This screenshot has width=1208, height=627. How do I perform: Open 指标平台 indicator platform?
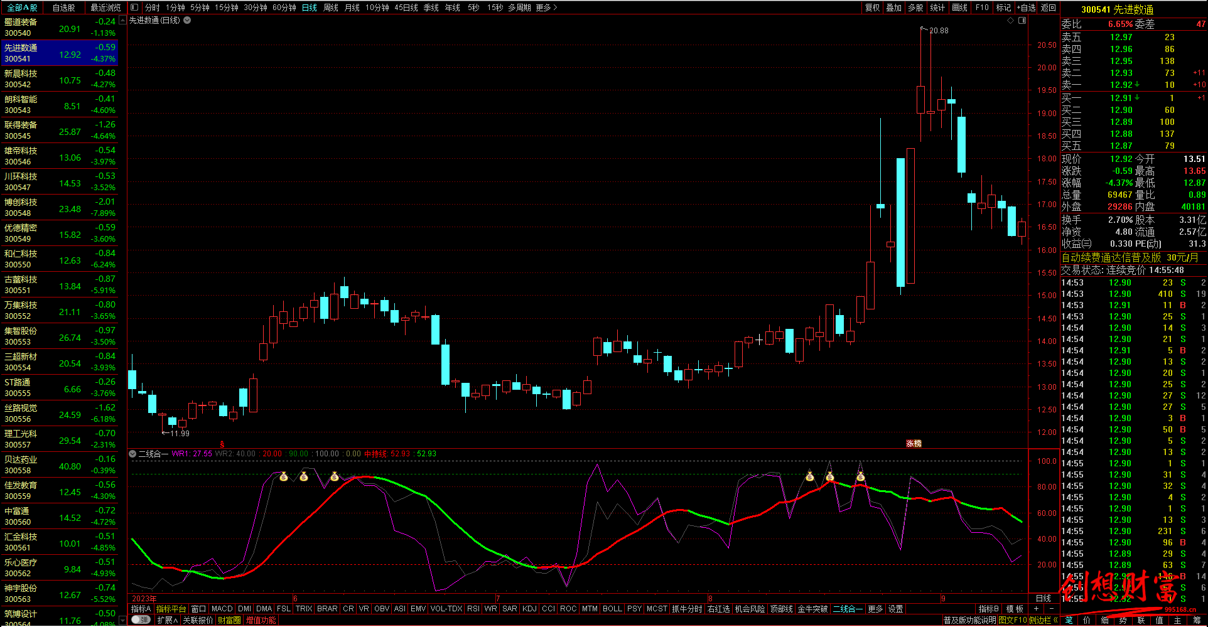[x=171, y=609]
